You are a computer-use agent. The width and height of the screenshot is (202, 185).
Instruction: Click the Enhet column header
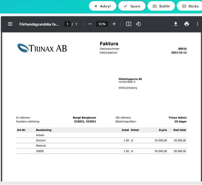click(135, 130)
